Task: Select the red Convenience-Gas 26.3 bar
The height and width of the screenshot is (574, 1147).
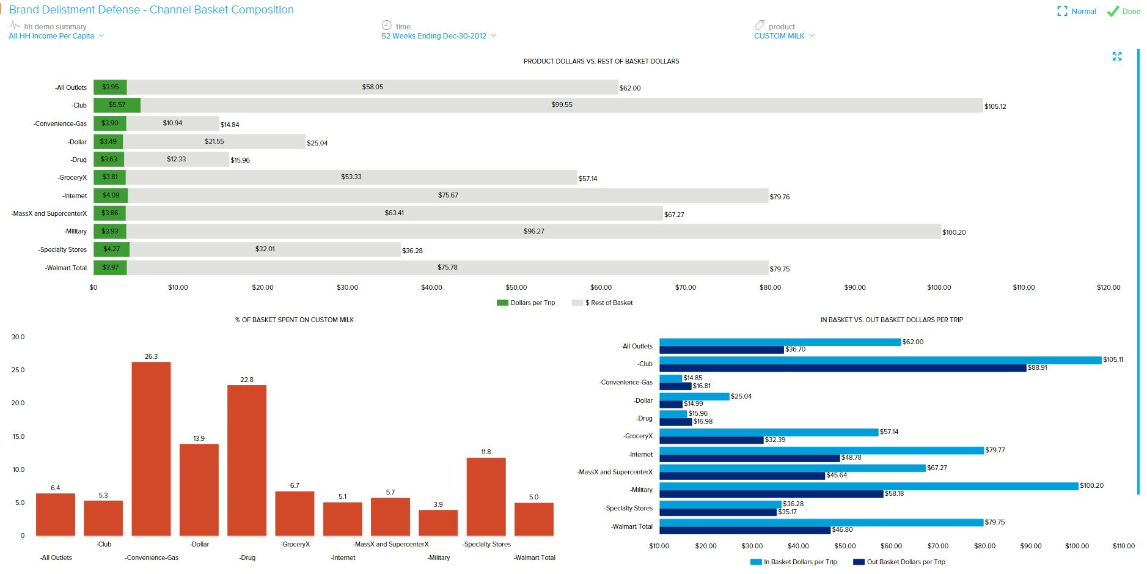Action: pos(151,449)
